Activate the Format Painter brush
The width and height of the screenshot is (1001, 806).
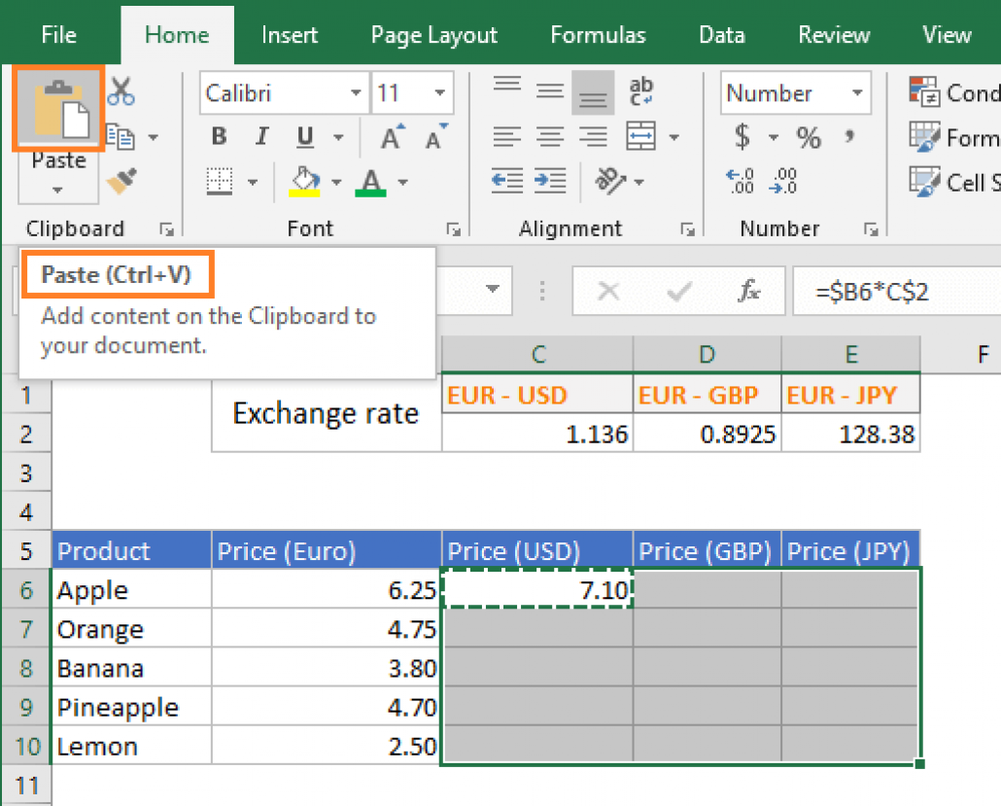coord(121,181)
